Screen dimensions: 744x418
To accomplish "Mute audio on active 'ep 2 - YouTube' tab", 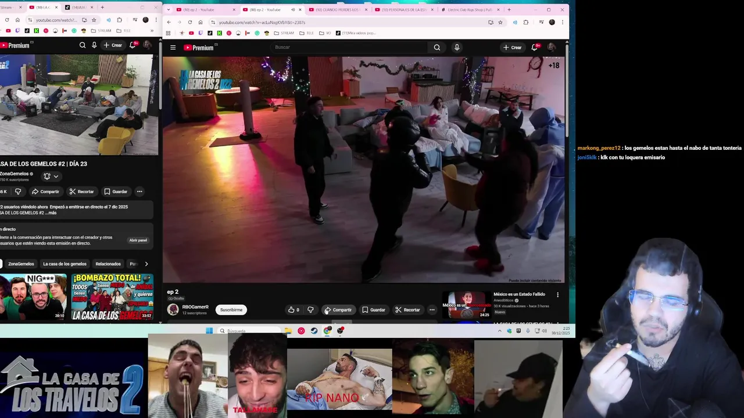I will (292, 9).
